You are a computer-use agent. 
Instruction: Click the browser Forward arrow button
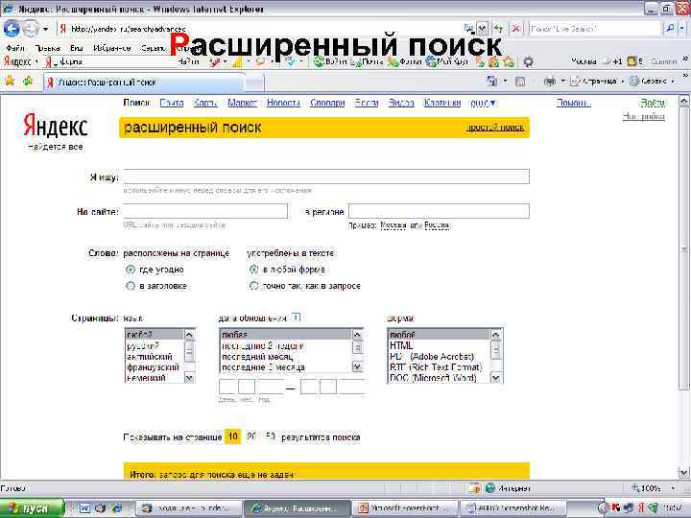31,29
